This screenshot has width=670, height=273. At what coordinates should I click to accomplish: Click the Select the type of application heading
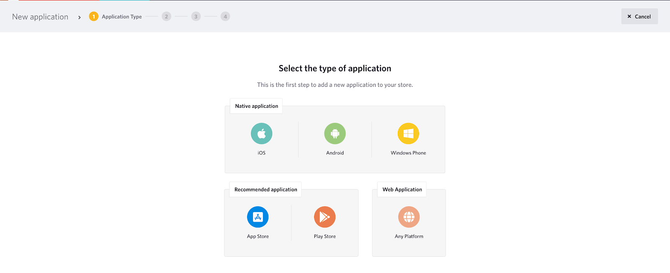(335, 68)
